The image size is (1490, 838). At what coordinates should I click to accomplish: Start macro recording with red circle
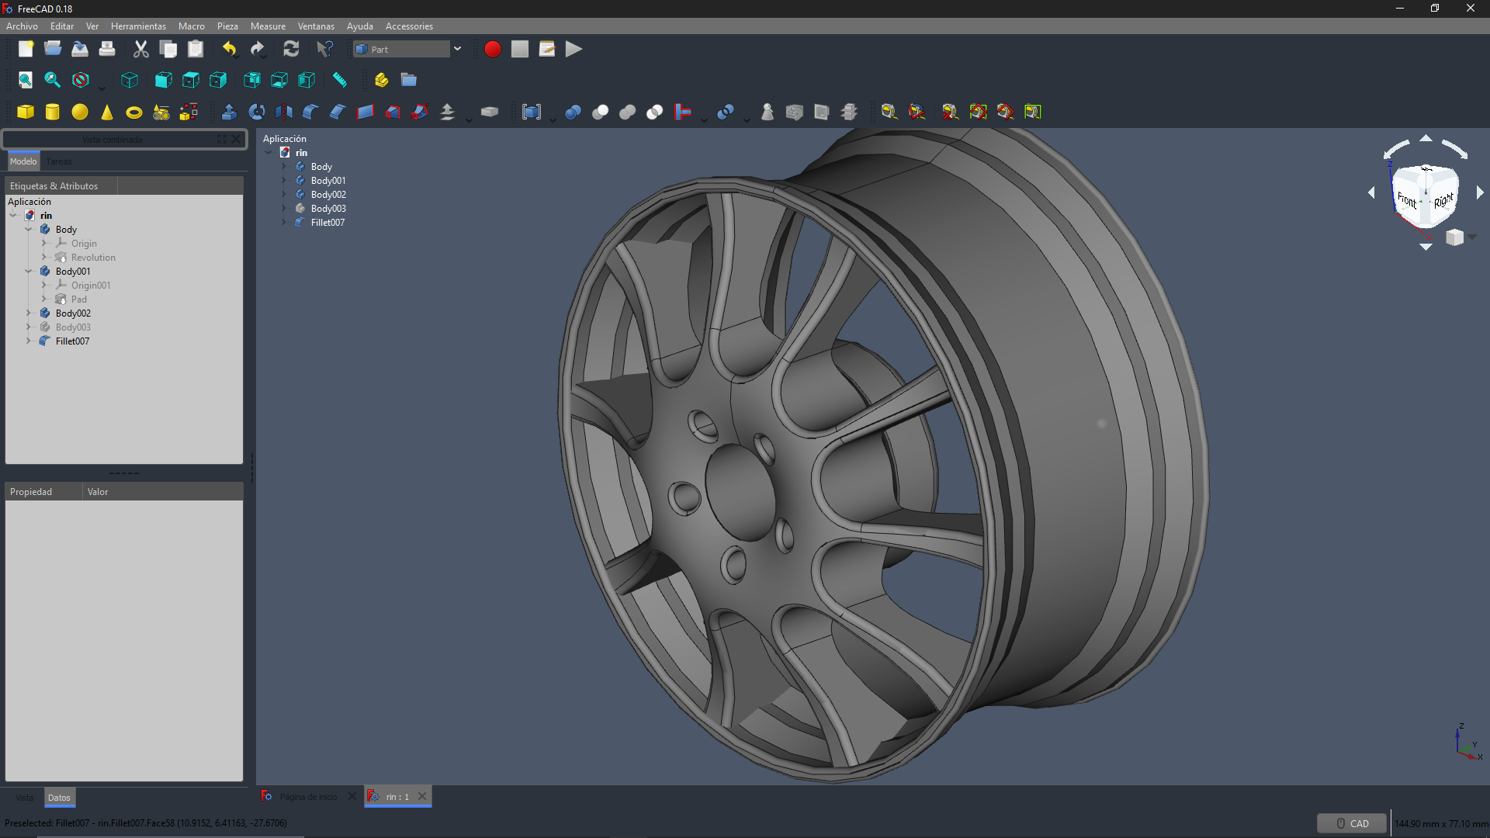[492, 49]
